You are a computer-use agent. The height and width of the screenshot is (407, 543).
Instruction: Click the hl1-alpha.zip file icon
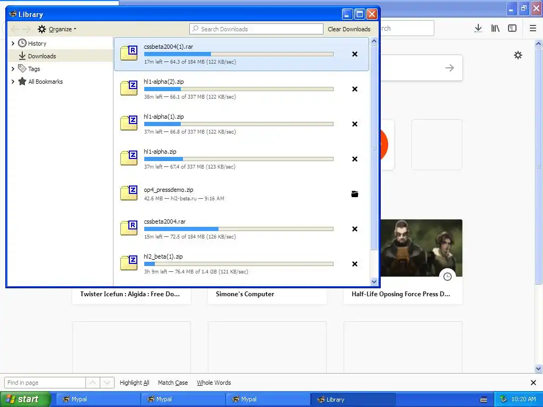pos(129,158)
